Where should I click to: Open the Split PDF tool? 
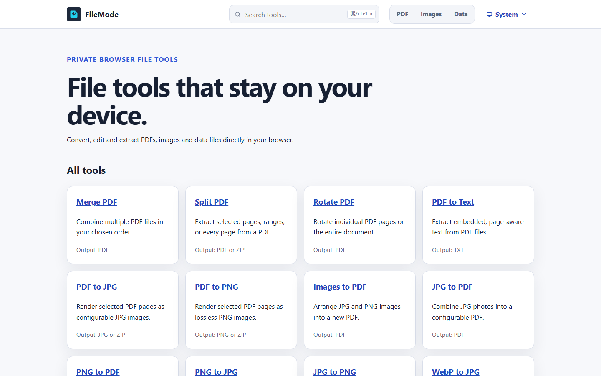[x=212, y=202]
